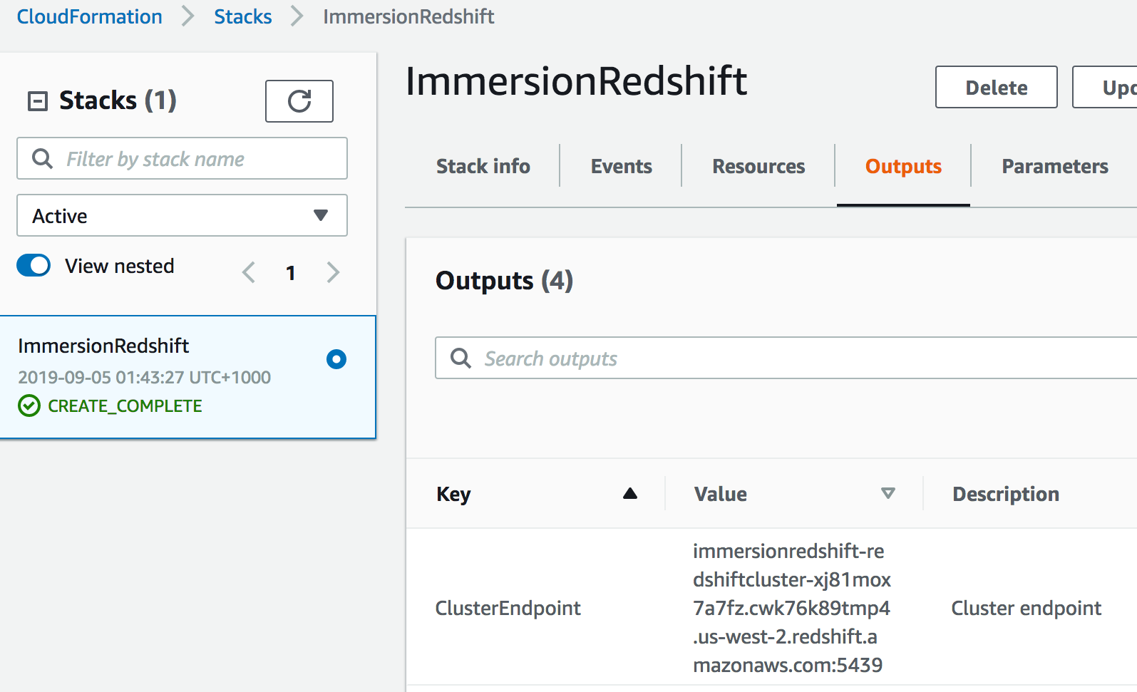Switch to the Parameters tab
The height and width of the screenshot is (692, 1137).
1054,166
